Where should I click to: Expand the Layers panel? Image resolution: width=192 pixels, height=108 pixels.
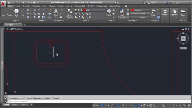click(85, 21)
